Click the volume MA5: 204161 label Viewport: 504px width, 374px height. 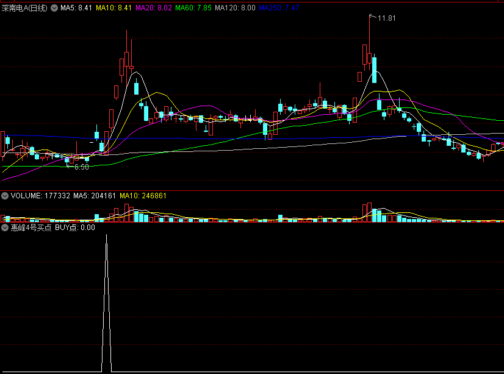[95, 196]
